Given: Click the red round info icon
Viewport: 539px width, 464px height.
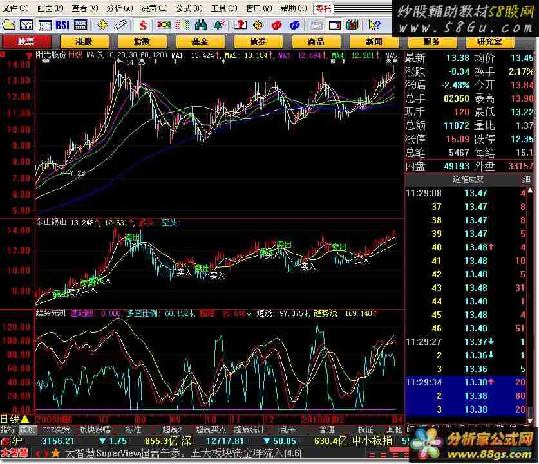Looking at the screenshot, I should pyautogui.click(x=276, y=24).
